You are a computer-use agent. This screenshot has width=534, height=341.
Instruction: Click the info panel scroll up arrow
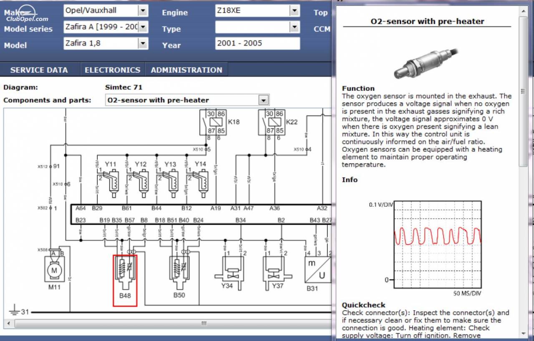pyautogui.click(x=523, y=11)
